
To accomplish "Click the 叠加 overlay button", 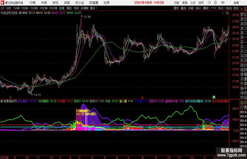I will pyautogui.click(x=184, y=8).
